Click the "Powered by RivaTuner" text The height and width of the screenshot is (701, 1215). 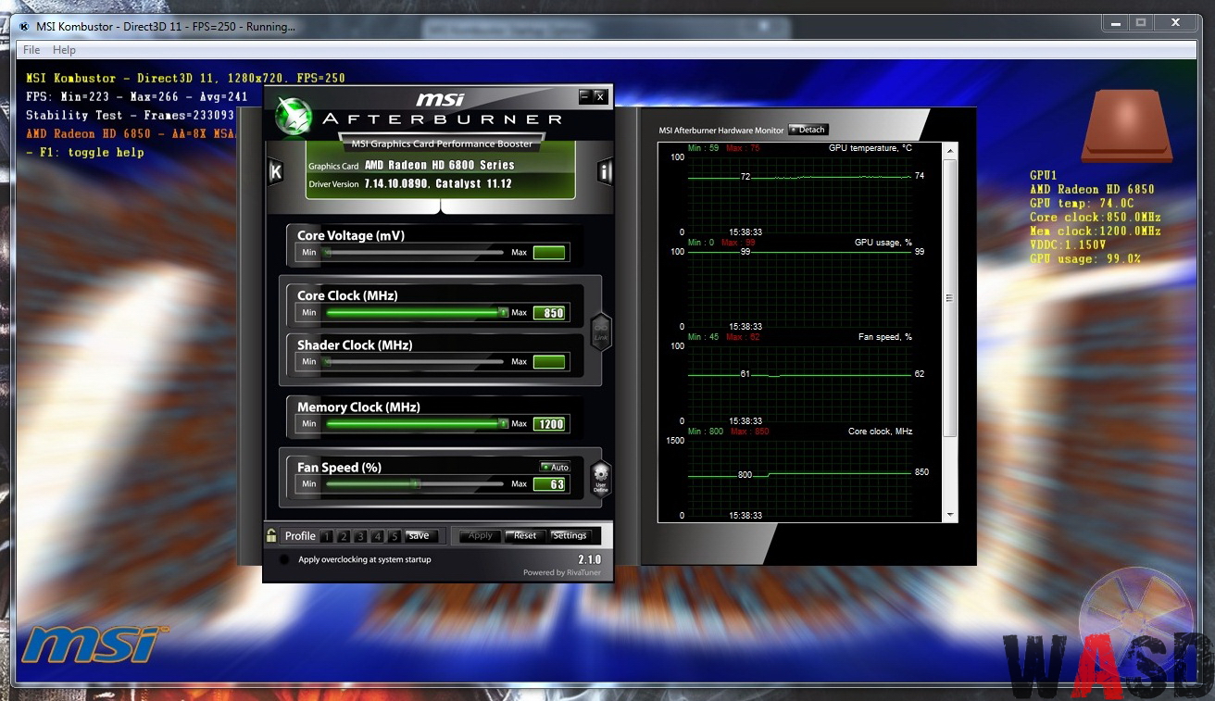pos(562,572)
